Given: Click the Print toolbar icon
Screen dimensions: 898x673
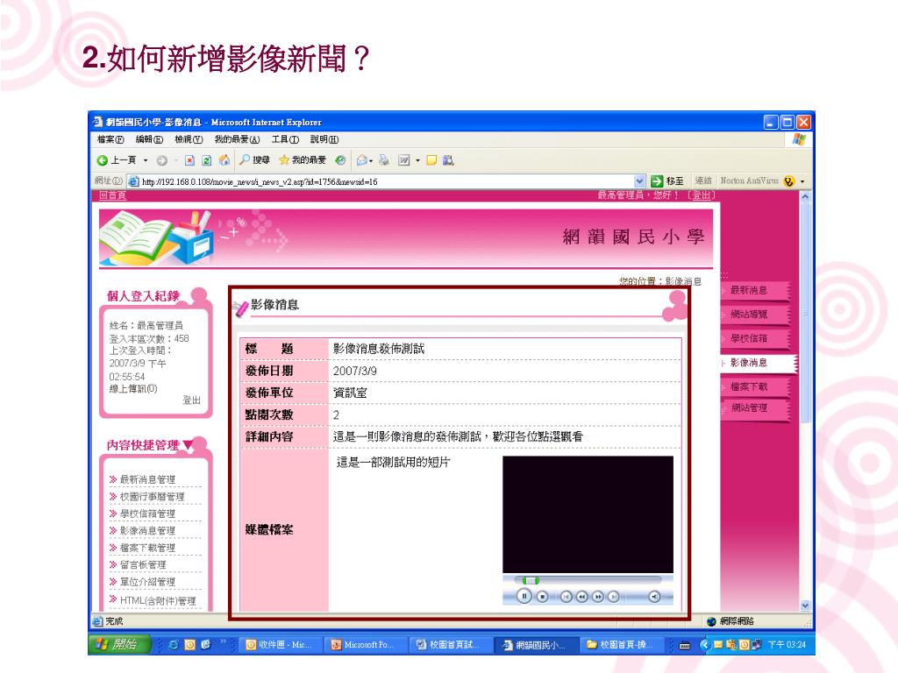Looking at the screenshot, I should (x=384, y=160).
